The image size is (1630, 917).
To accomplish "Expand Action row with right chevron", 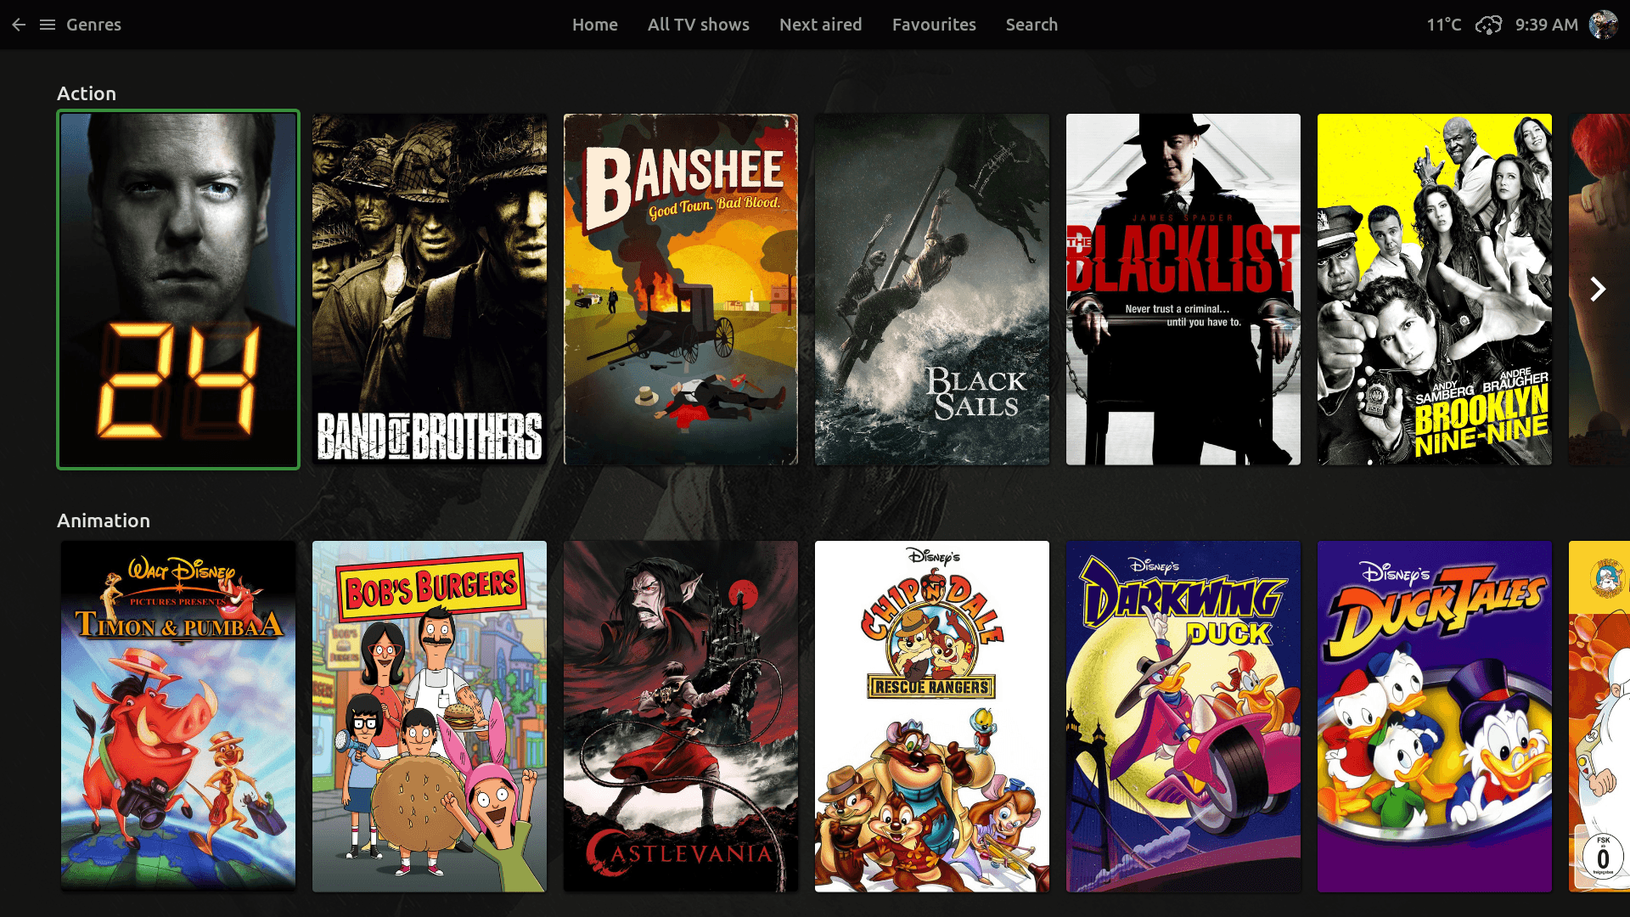I will [x=1598, y=290].
